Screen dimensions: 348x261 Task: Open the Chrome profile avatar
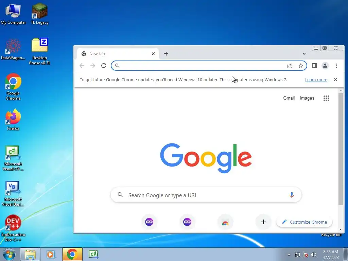coord(325,66)
